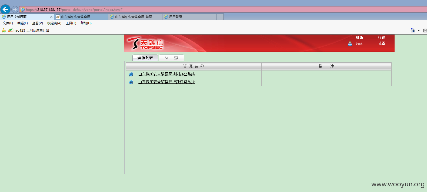Open the 帮助(H) menu
The height and width of the screenshot is (192, 427).
(86, 23)
